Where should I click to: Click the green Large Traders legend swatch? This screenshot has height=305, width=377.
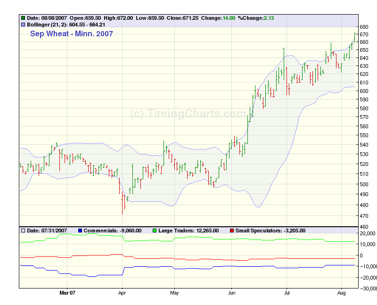(x=155, y=231)
